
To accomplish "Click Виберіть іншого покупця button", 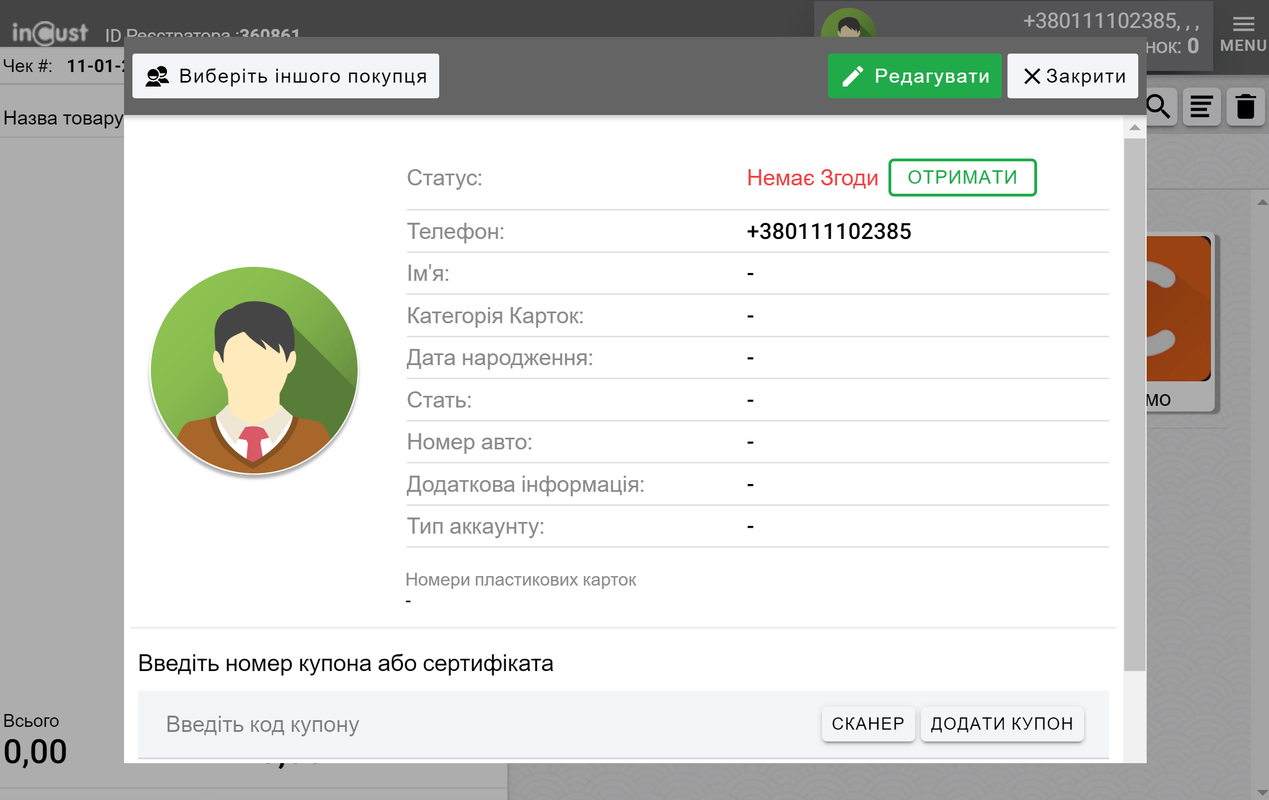I will click(286, 76).
